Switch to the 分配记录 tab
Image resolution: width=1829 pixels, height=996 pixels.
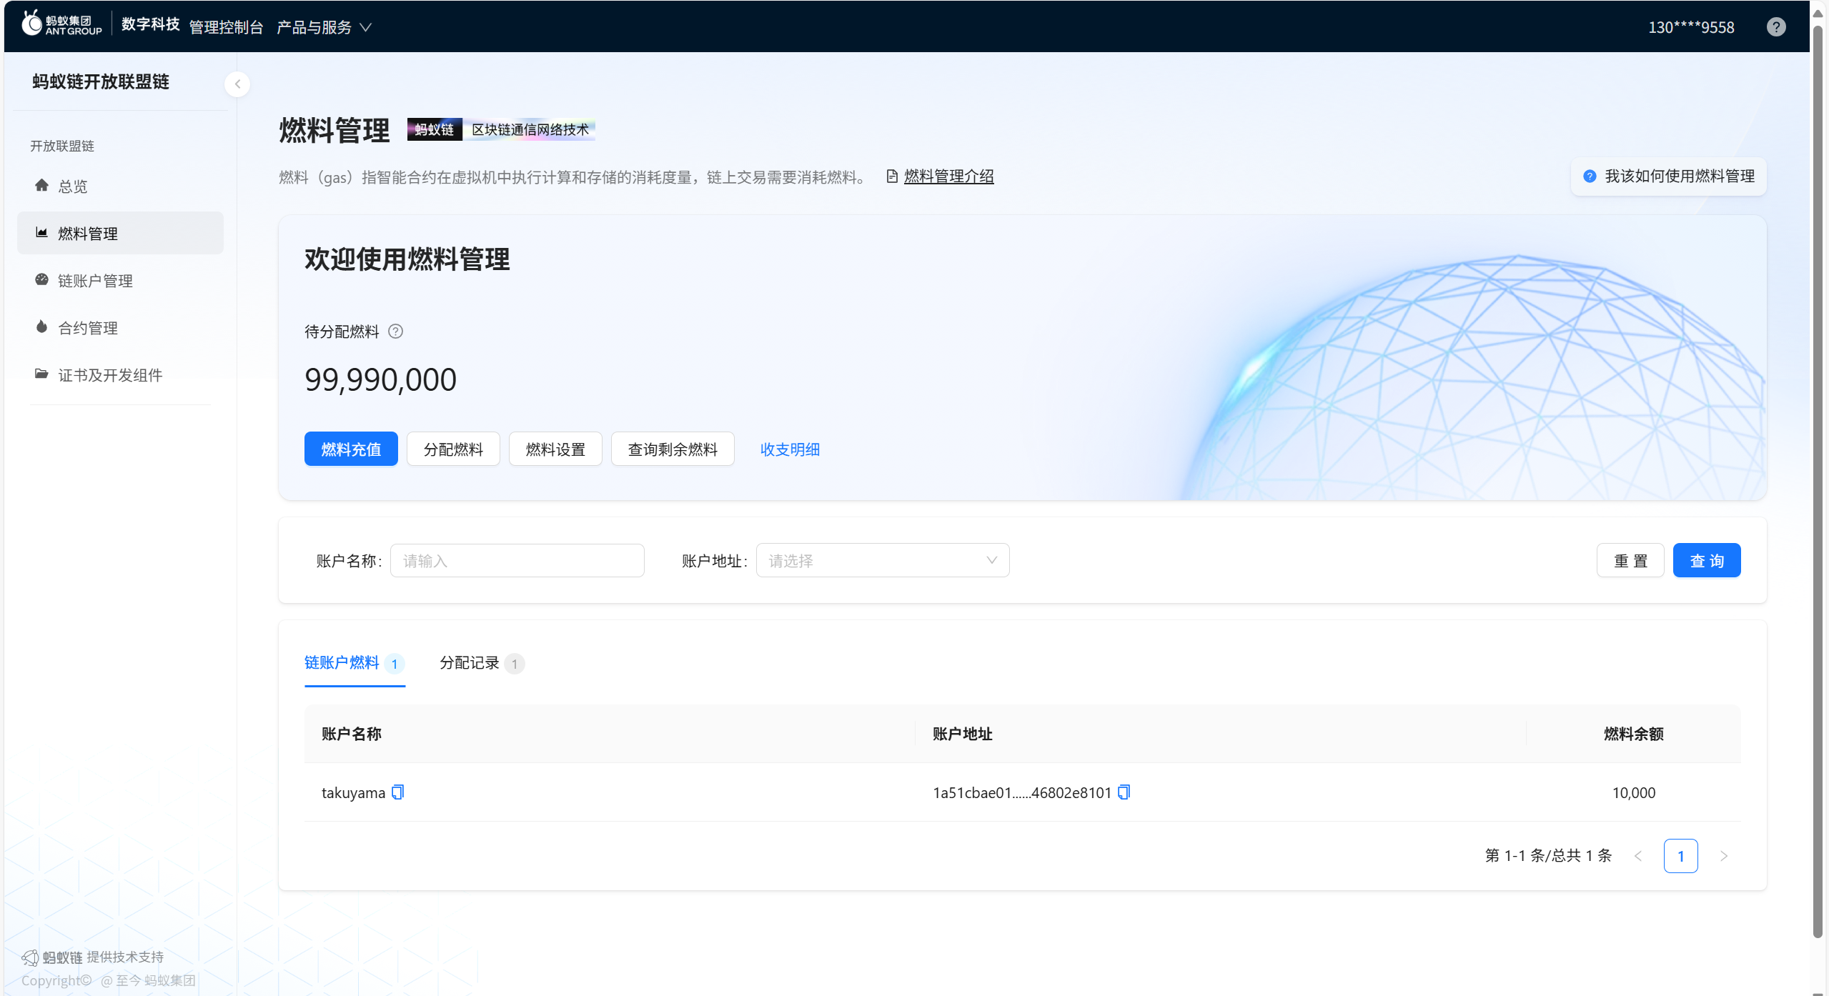click(470, 663)
